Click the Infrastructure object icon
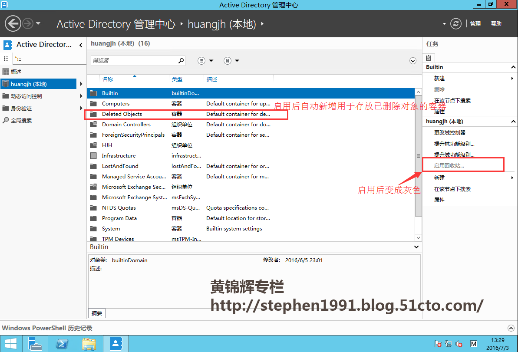The image size is (518, 352). coord(93,155)
